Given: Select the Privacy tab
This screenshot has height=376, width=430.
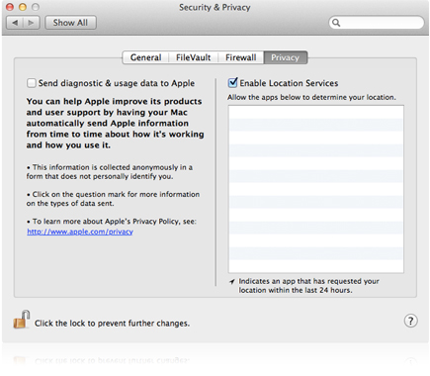Looking at the screenshot, I should [286, 57].
